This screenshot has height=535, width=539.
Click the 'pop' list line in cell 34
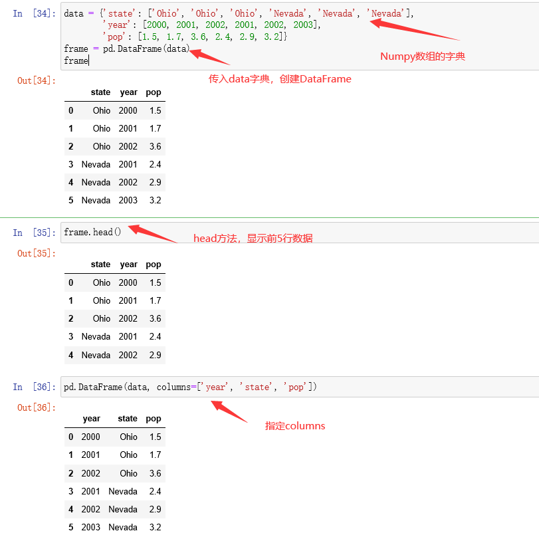click(195, 37)
